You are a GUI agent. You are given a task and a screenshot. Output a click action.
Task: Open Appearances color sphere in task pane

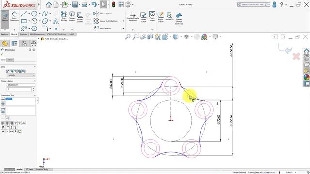pos(306,77)
